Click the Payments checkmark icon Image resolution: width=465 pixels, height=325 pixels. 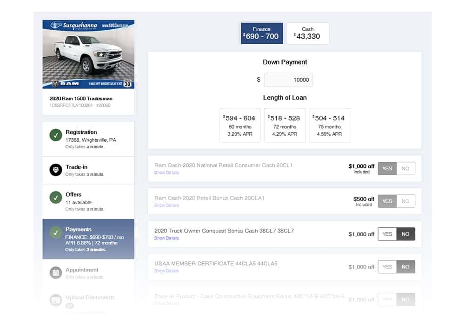[56, 232]
